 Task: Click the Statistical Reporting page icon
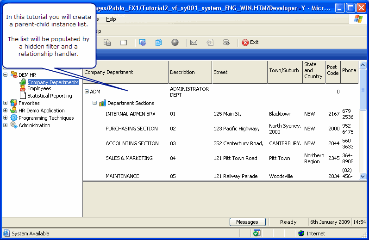(x=23, y=95)
